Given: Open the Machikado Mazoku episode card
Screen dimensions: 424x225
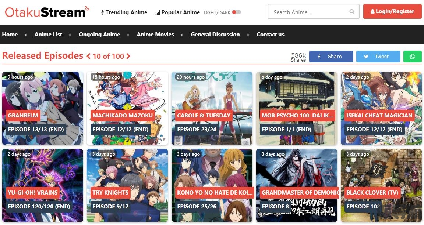Looking at the screenshot, I should (127, 108).
